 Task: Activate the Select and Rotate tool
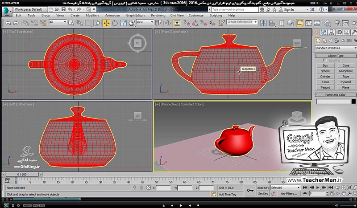click(115, 23)
